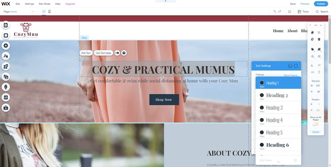This screenshot has width=331, height=167.
Task: Open the Media panel icon
Action: pyautogui.click(x=6, y=77)
